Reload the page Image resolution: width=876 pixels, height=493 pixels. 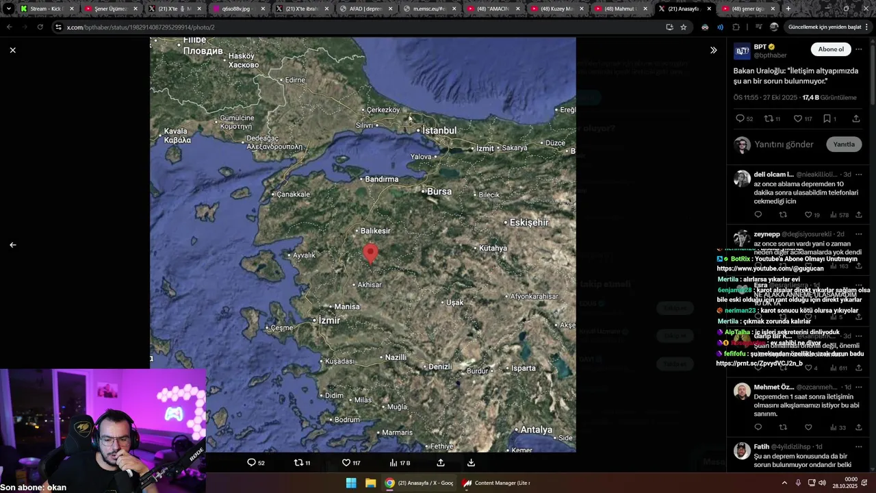(x=40, y=27)
